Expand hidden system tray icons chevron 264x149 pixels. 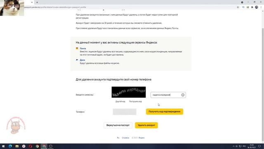pyautogui.click(x=233, y=146)
